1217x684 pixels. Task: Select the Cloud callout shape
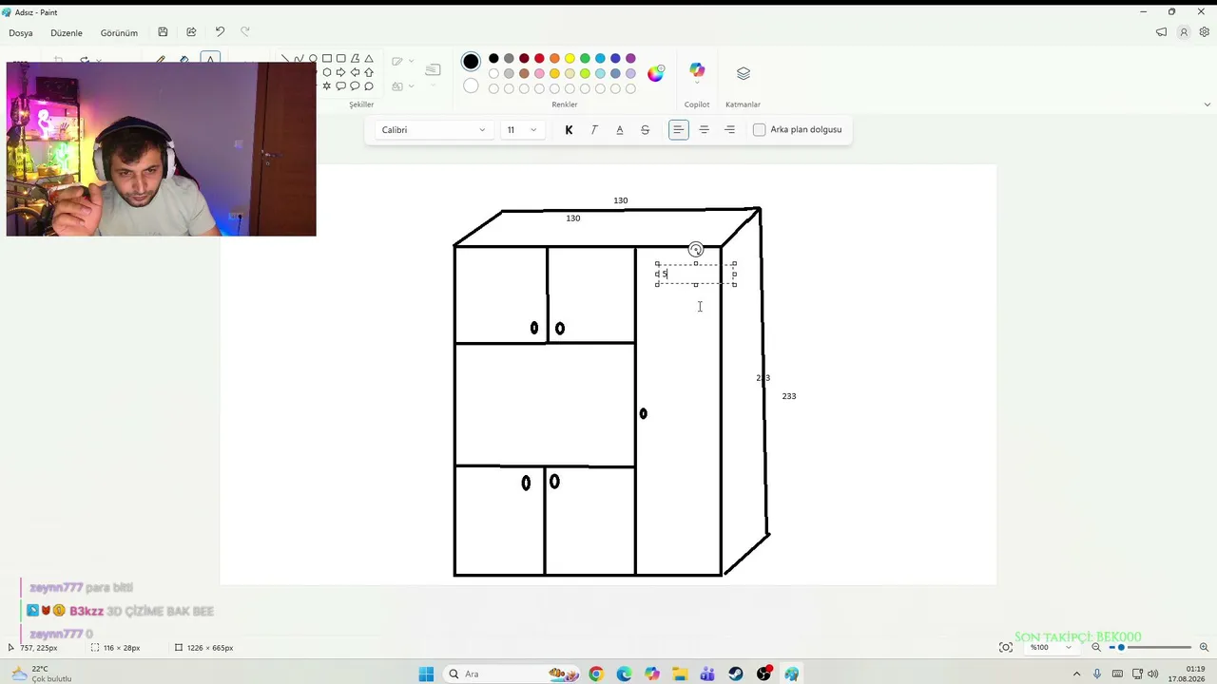(x=369, y=86)
